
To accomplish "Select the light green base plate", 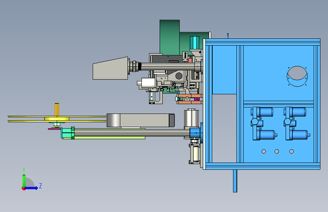I will [109, 138].
